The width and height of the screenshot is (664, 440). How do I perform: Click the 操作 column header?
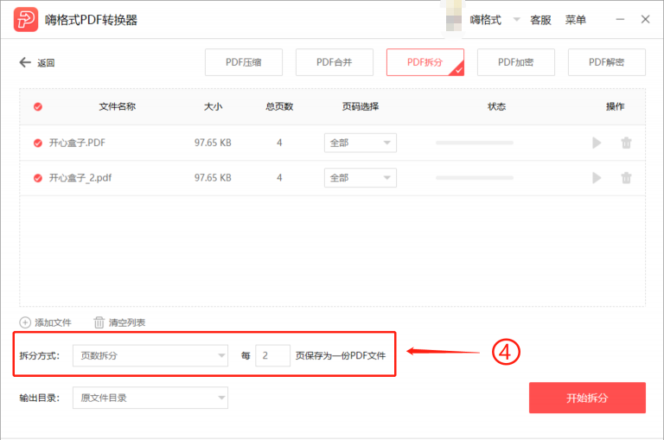(616, 106)
